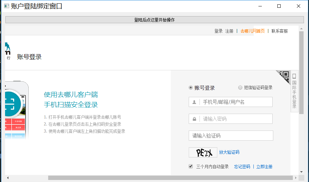Click 登陆后点这里开始操作 button
This screenshot has width=309, height=182.
(154, 20)
